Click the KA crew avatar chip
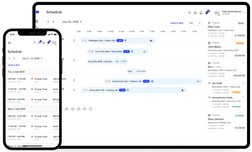 click(x=73, y=109)
